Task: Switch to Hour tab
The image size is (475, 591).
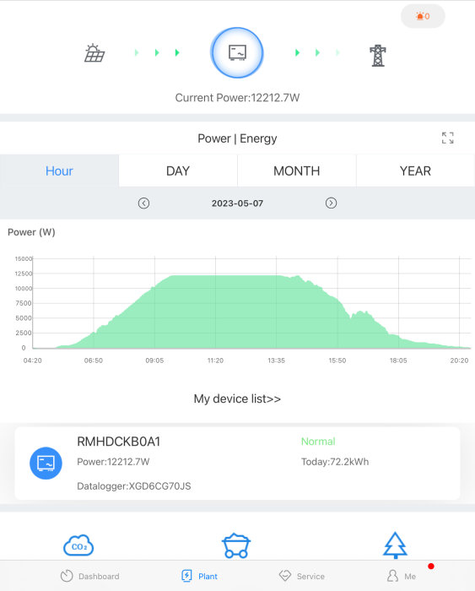Action: [x=59, y=171]
